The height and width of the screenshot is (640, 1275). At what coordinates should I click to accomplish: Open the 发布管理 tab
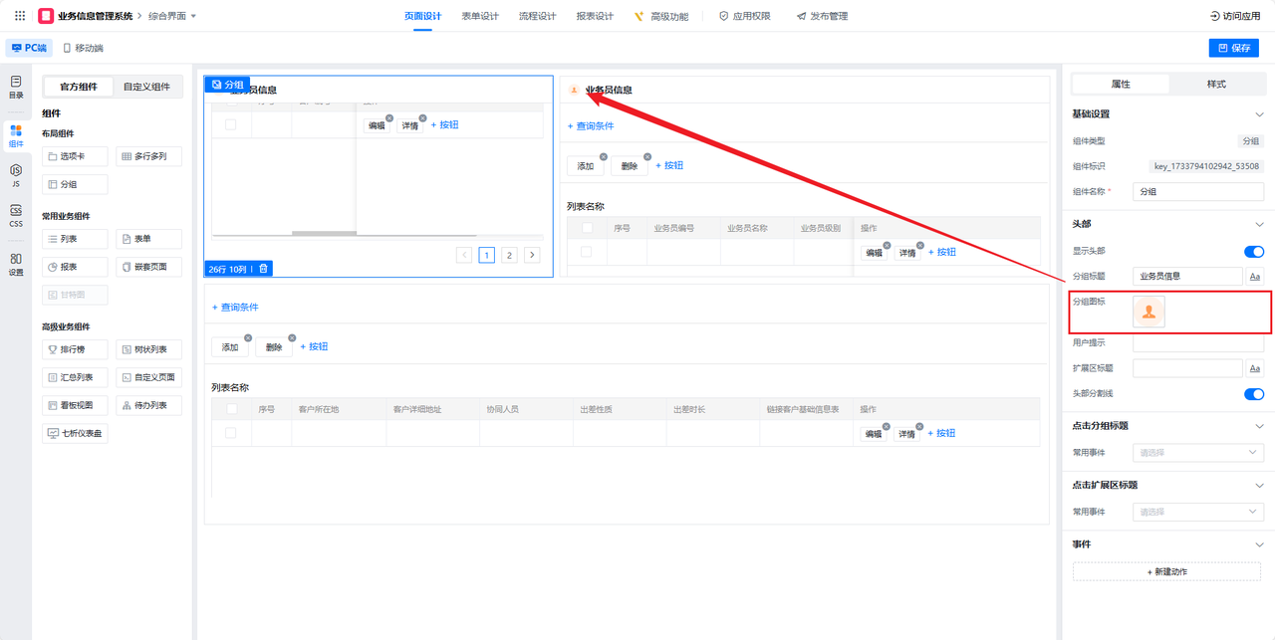(x=822, y=16)
